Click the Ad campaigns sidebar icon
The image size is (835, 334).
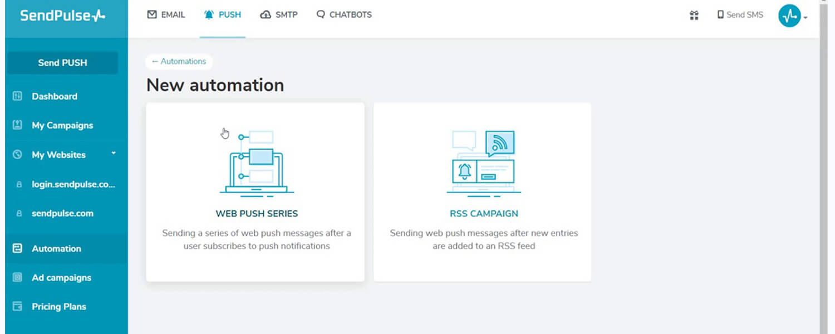pos(17,278)
